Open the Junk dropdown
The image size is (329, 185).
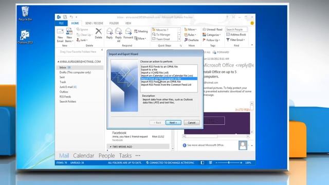pos(82,40)
